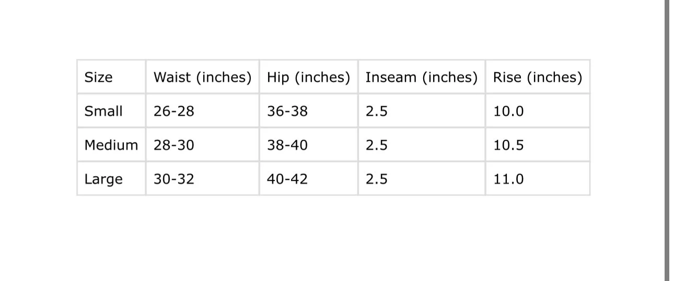674x281 pixels.
Task: Click the Rise (inches) header cell
Action: (x=537, y=77)
